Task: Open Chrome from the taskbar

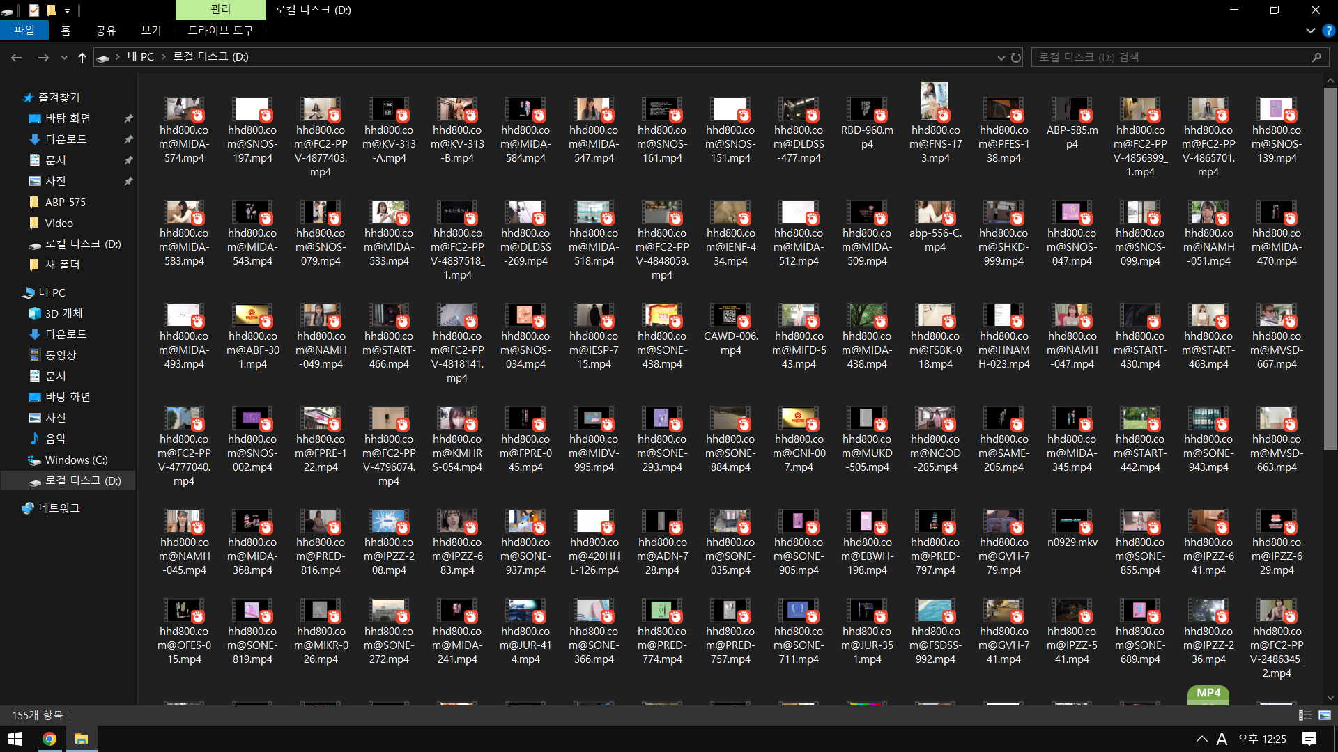Action: [49, 739]
